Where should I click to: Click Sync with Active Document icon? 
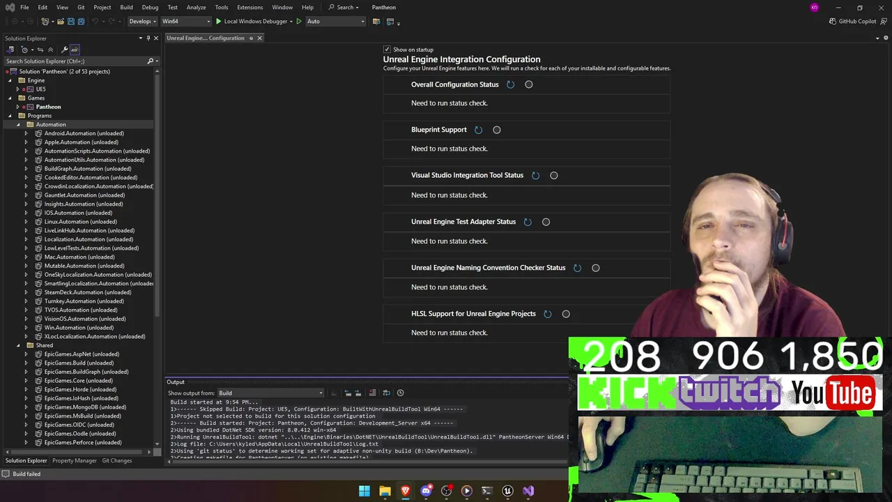[x=40, y=50]
